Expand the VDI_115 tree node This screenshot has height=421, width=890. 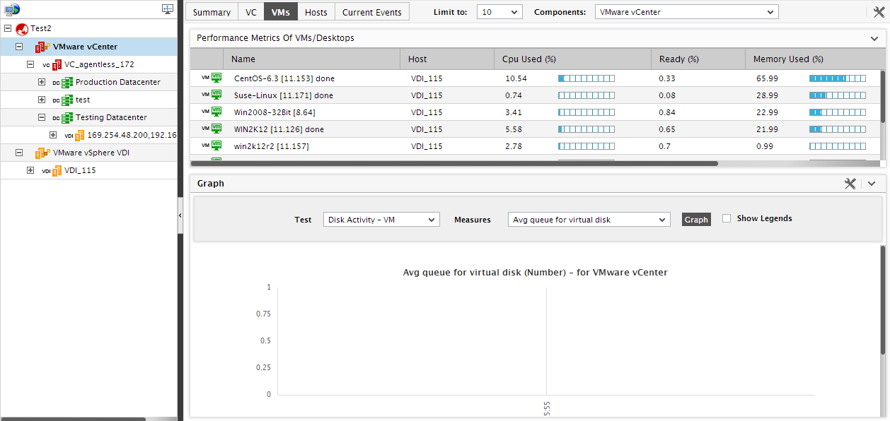tap(30, 170)
